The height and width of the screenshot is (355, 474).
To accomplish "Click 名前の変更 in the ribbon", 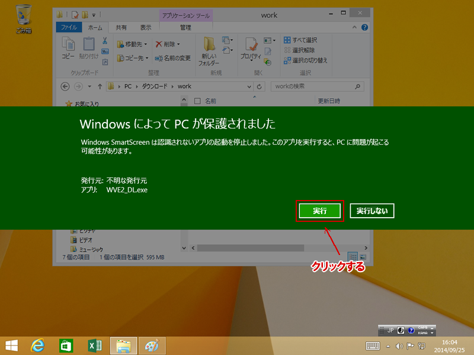I will click(x=172, y=58).
